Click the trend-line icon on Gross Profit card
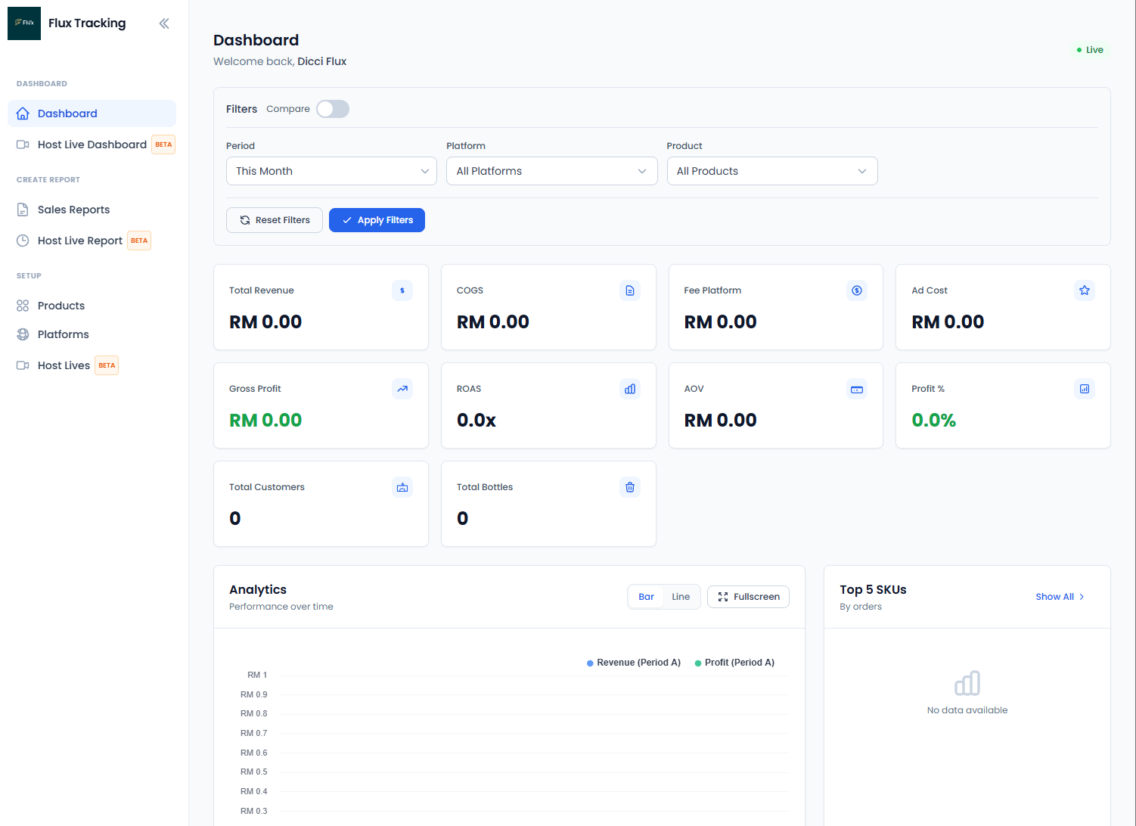 pyautogui.click(x=402, y=388)
